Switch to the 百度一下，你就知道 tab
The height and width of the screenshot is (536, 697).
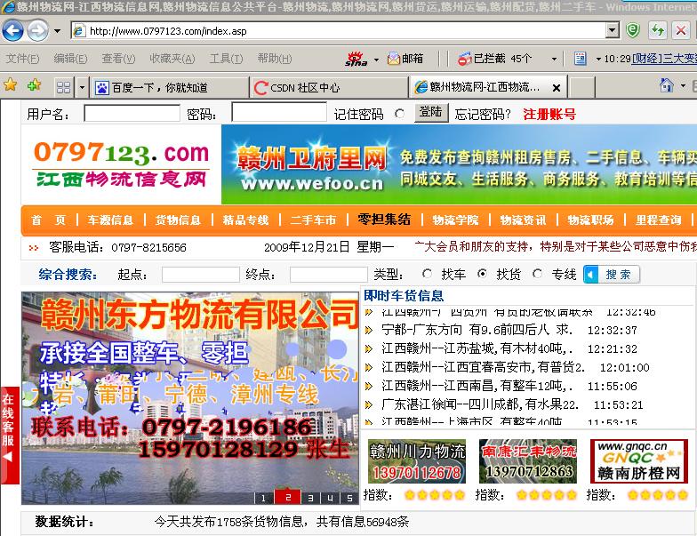pos(169,87)
